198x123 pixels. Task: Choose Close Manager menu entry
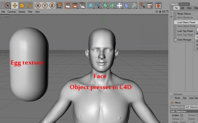[x=184, y=40]
